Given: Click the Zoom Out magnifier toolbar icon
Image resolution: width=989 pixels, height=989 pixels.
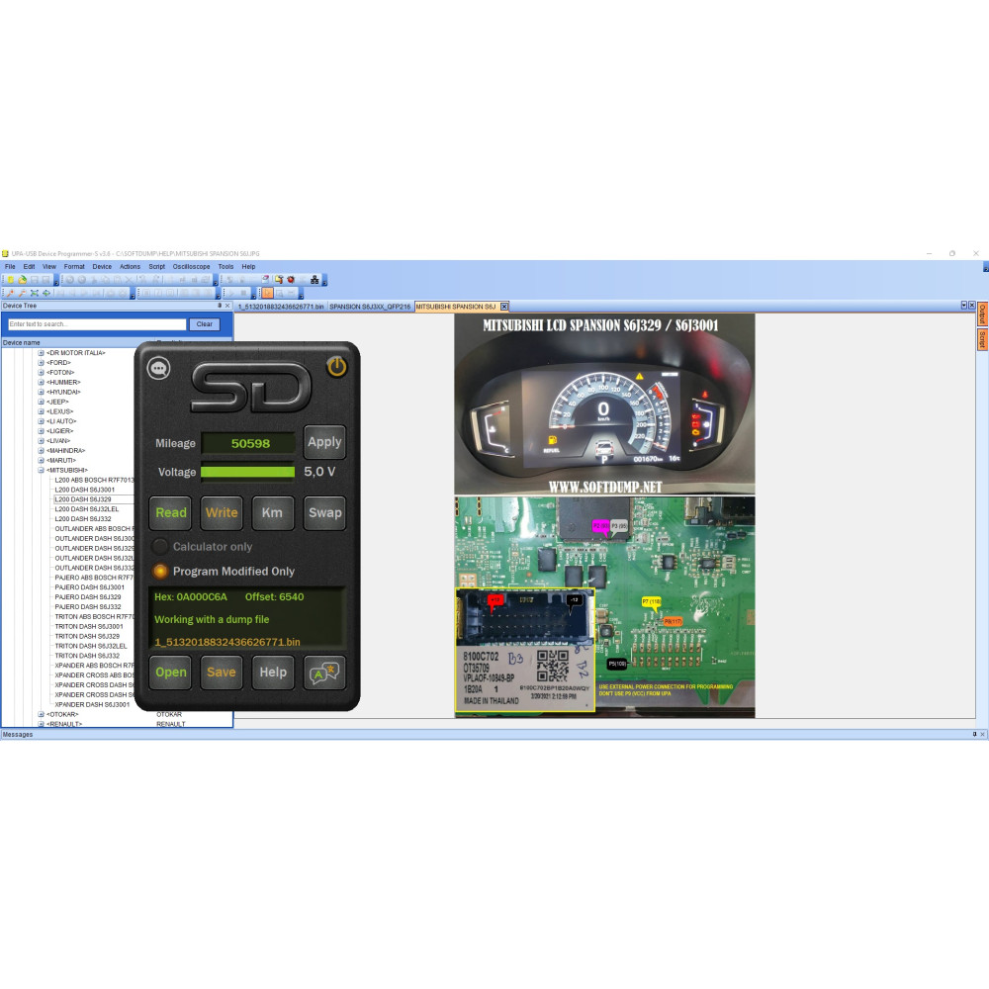Looking at the screenshot, I should click(22, 293).
